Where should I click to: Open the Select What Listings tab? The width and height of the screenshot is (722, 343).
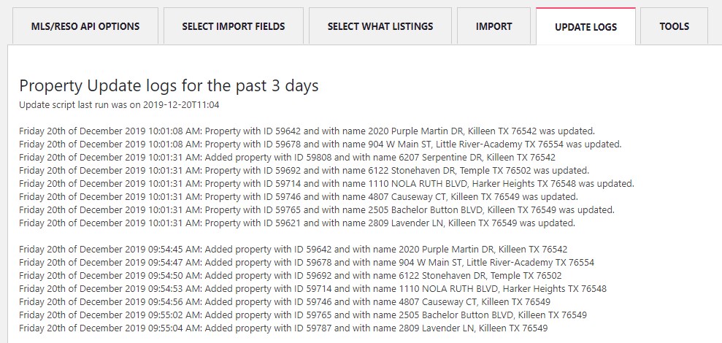[380, 26]
